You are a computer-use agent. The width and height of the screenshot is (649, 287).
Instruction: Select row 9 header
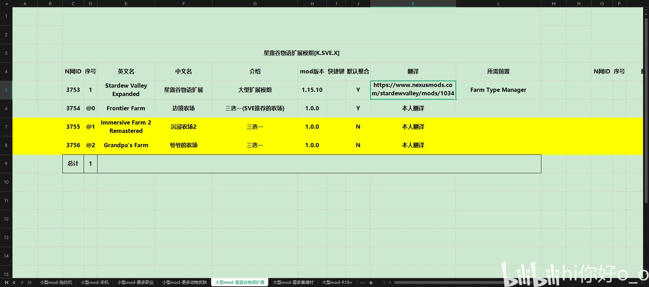pyautogui.click(x=6, y=164)
